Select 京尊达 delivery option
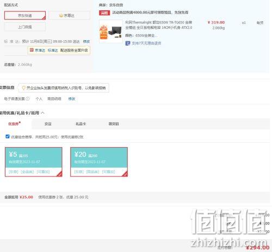 [x=69, y=15]
